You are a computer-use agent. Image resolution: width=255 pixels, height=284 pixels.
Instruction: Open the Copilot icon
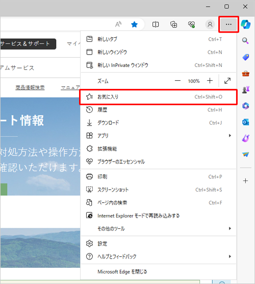coord(245,25)
